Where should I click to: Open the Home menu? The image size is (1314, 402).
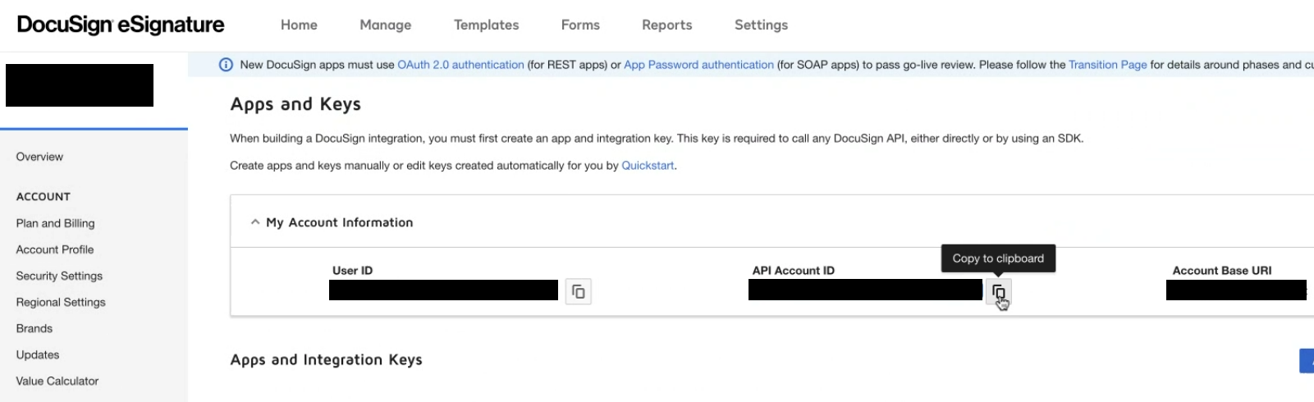point(299,25)
